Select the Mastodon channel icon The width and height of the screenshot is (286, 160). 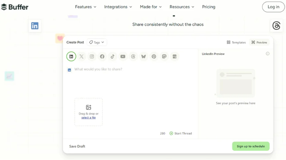[x=164, y=57]
